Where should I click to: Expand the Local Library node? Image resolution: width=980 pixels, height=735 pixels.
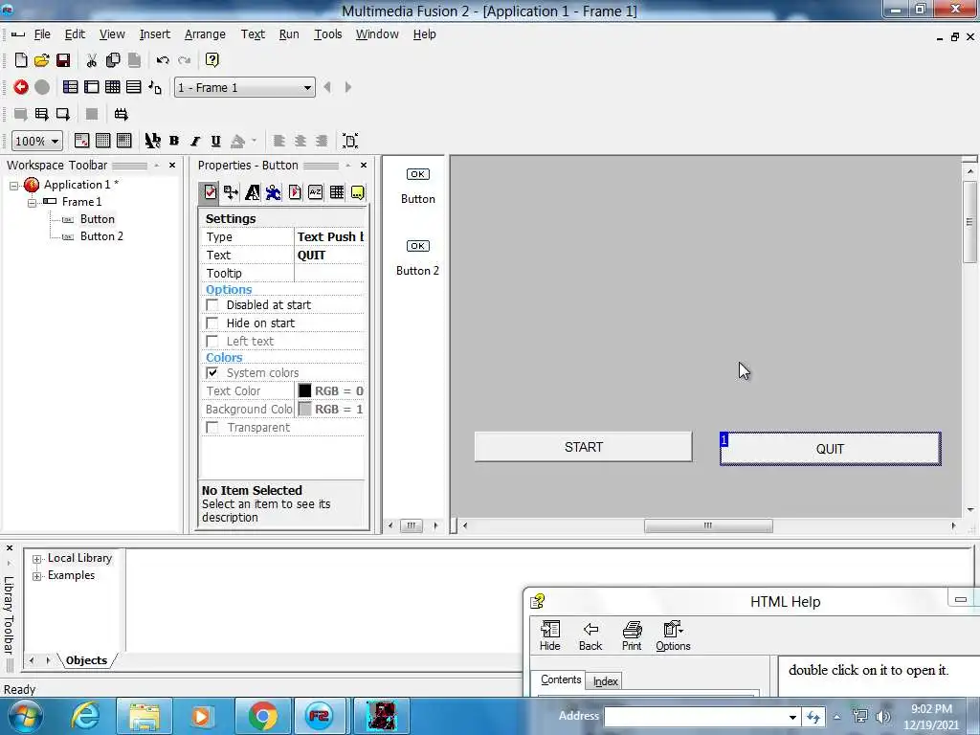(x=37, y=559)
